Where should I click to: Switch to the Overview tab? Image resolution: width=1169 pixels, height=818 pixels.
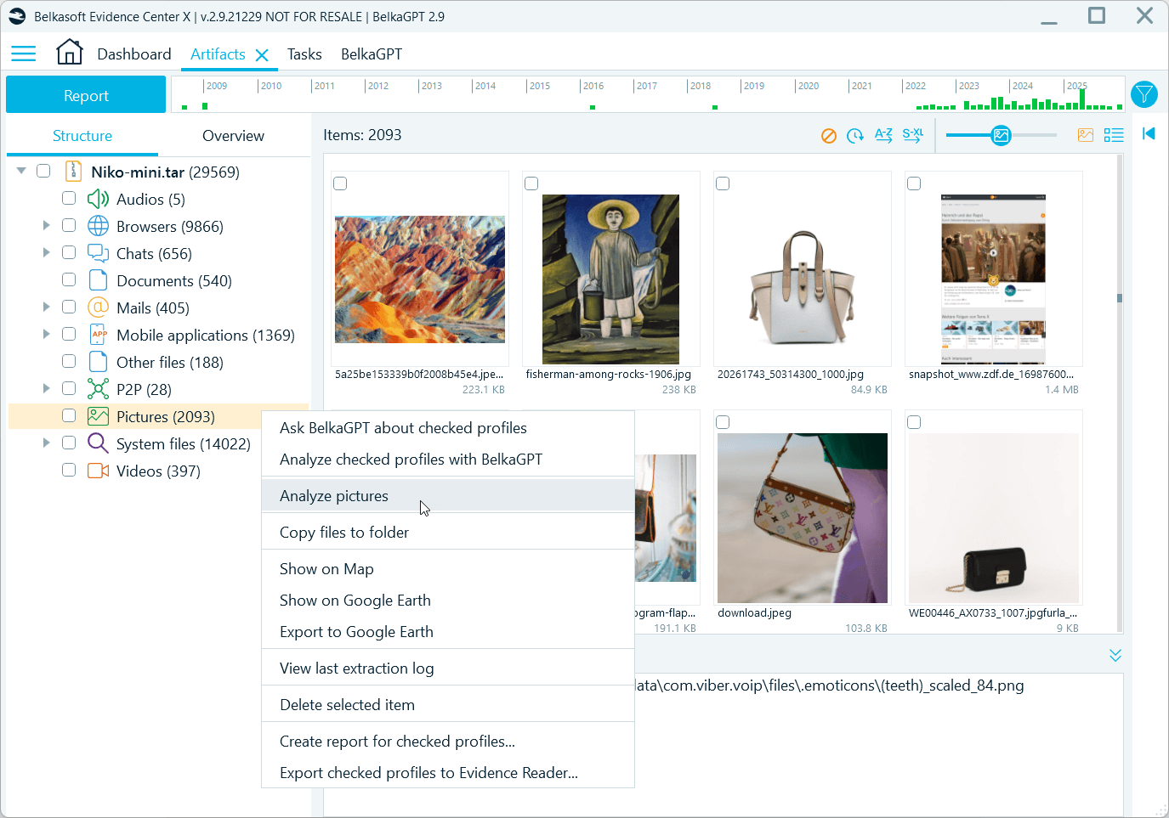click(x=232, y=135)
